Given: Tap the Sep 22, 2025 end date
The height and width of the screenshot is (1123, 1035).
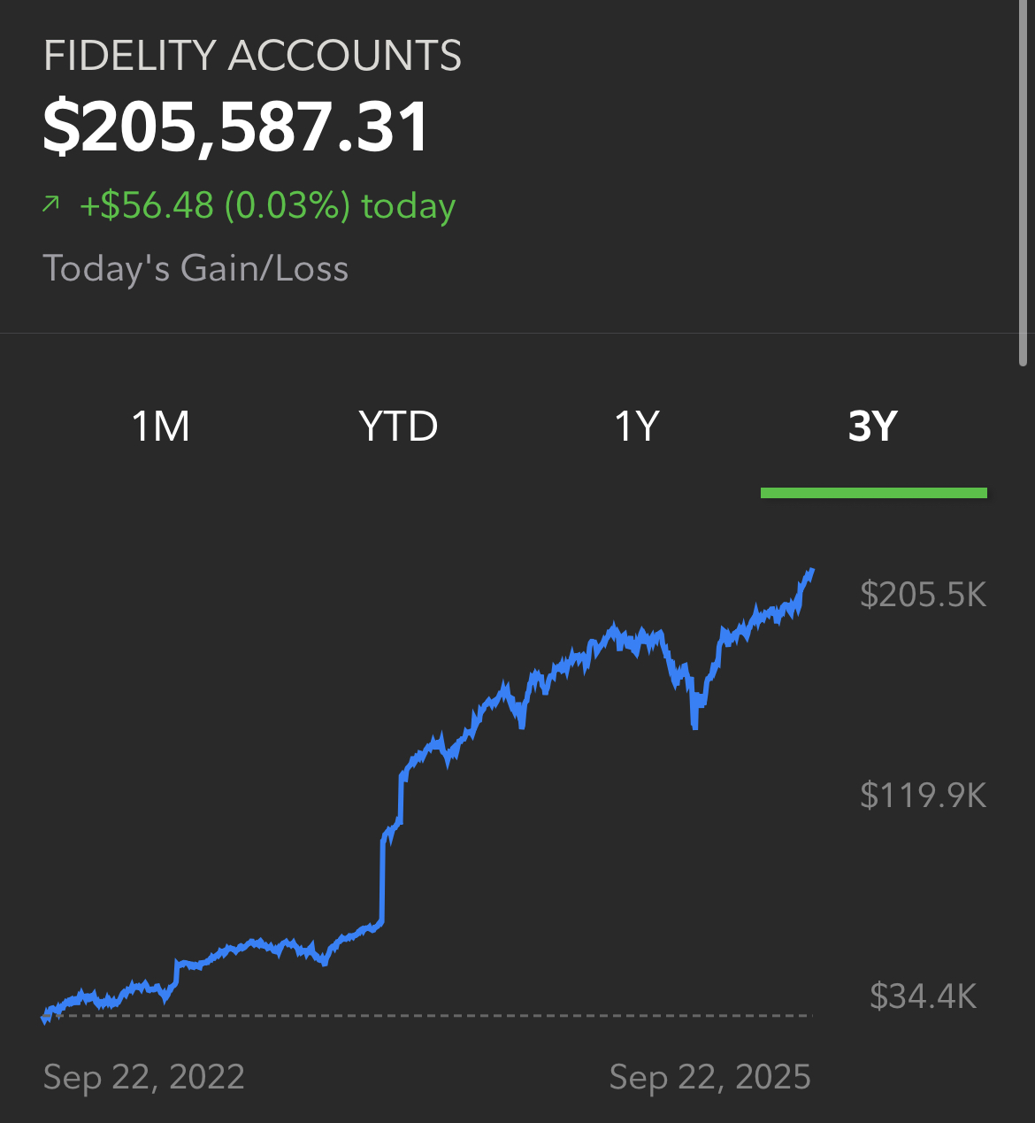Looking at the screenshot, I should click(x=710, y=1077).
